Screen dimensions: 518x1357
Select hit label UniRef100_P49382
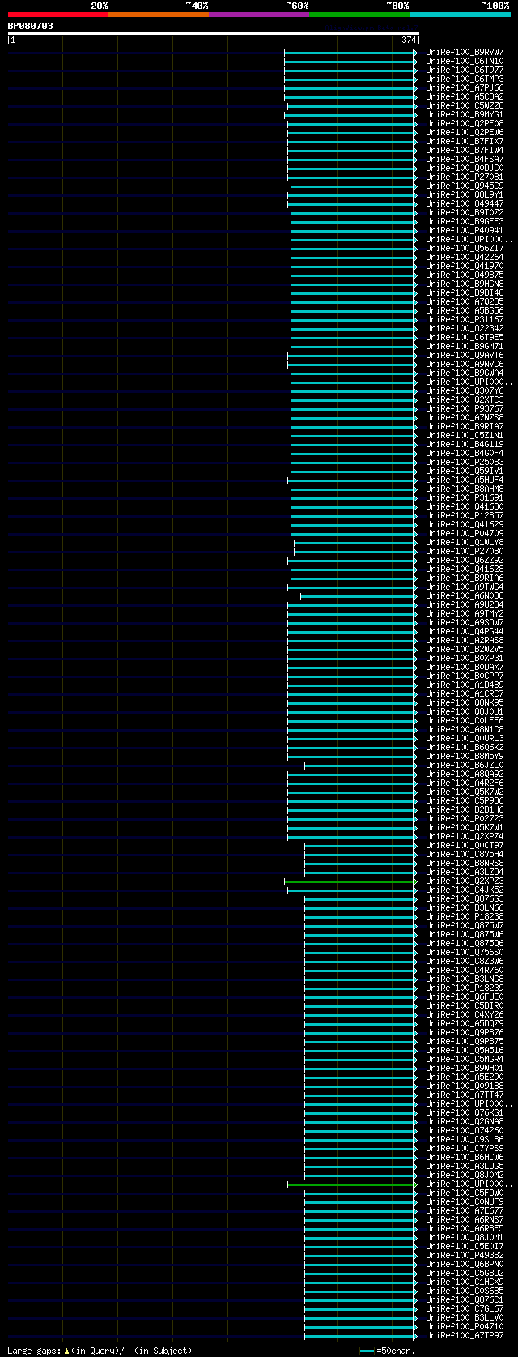465,1256
